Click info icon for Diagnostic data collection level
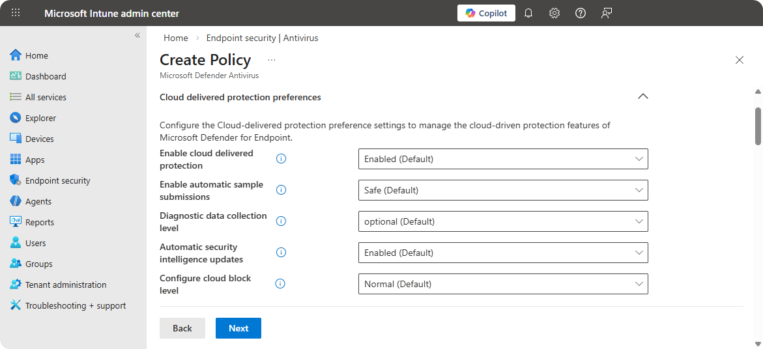Screen dimensions: 763x349 (x=281, y=221)
